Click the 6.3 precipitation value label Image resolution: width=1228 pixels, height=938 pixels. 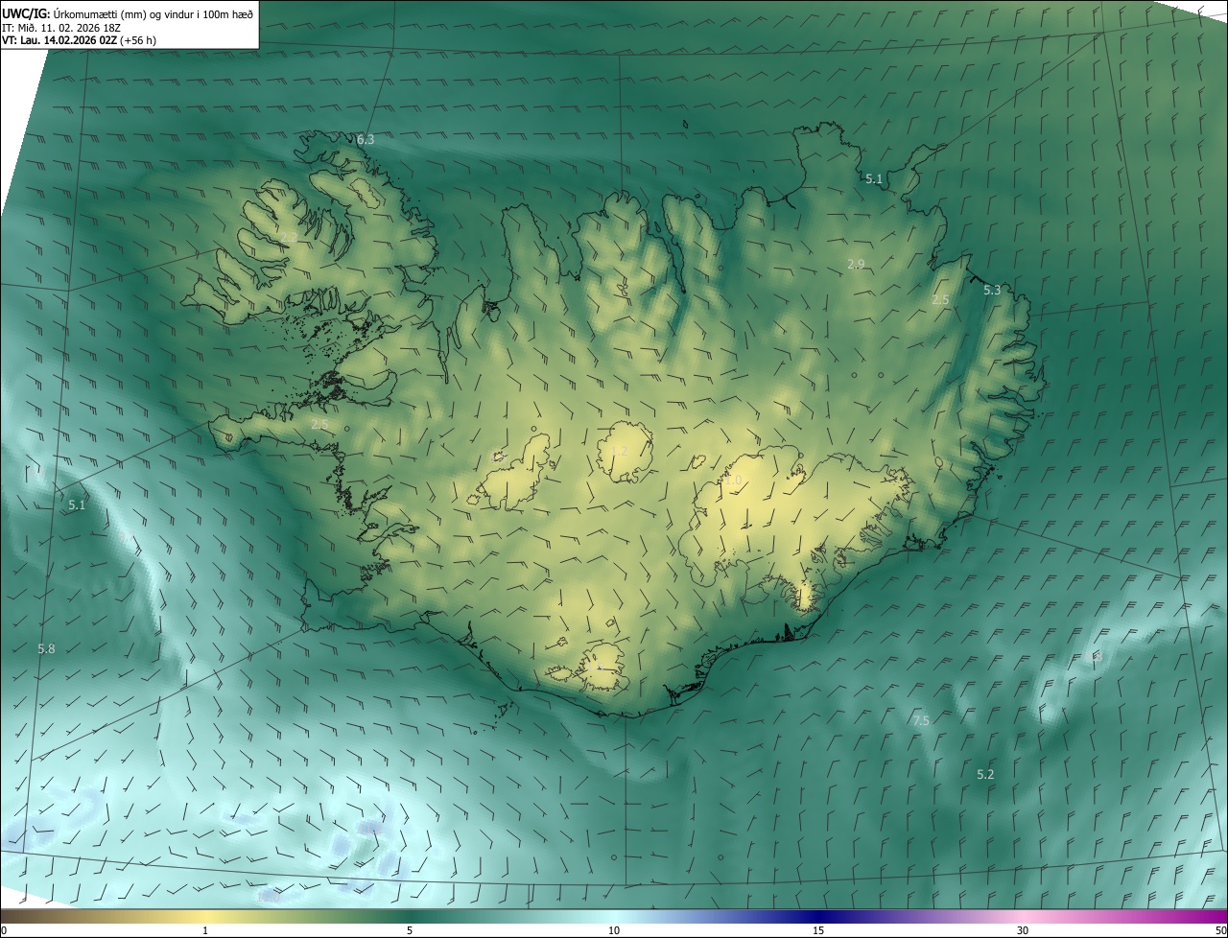[x=366, y=140]
